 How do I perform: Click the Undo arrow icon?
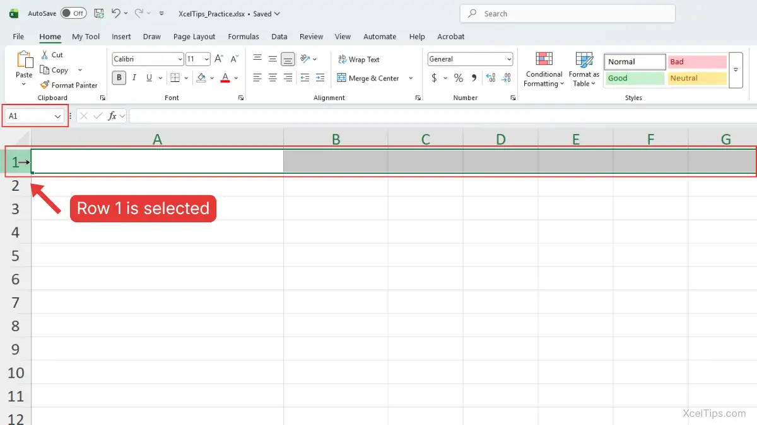[115, 13]
